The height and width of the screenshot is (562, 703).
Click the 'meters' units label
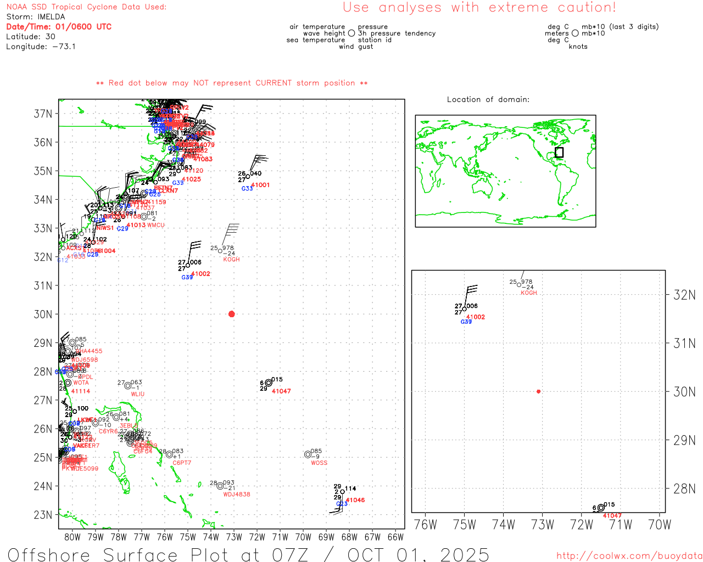pos(557,33)
